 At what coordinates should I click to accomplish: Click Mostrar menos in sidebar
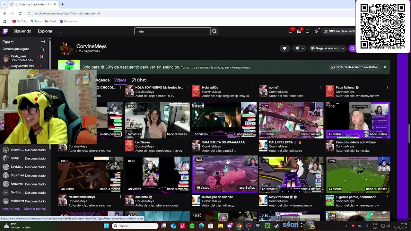point(35,209)
